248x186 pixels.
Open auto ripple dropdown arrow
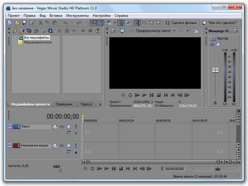point(115,23)
